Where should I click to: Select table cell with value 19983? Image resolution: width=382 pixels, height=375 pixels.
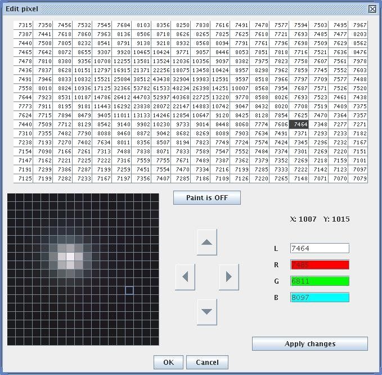click(x=200, y=79)
